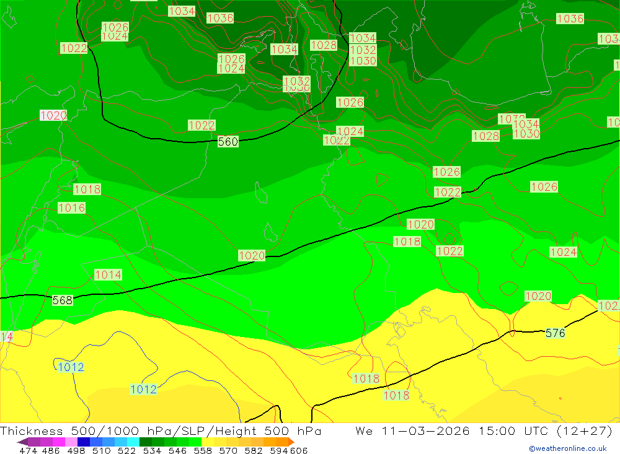Click the purple left arrow of the legend

(22, 442)
